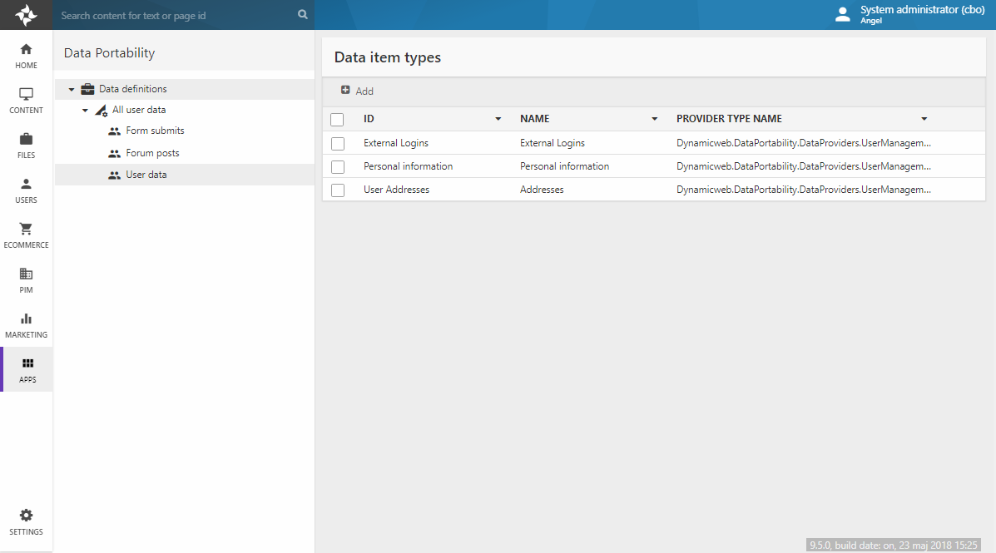996x553 pixels.
Task: Collapse the Data definitions tree node
Action: click(x=72, y=90)
